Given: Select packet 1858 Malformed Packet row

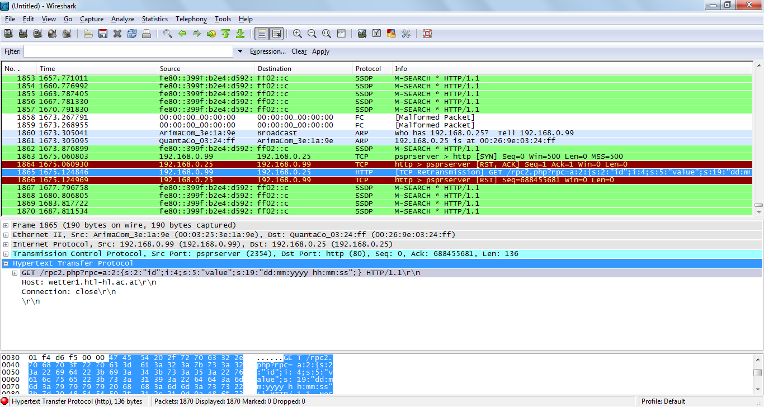Looking at the screenshot, I should pos(377,117).
